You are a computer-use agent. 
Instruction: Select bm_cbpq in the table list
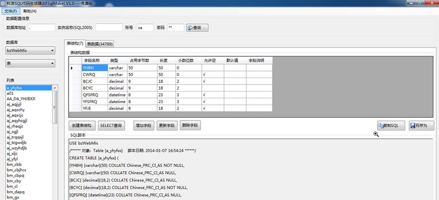[29, 175]
